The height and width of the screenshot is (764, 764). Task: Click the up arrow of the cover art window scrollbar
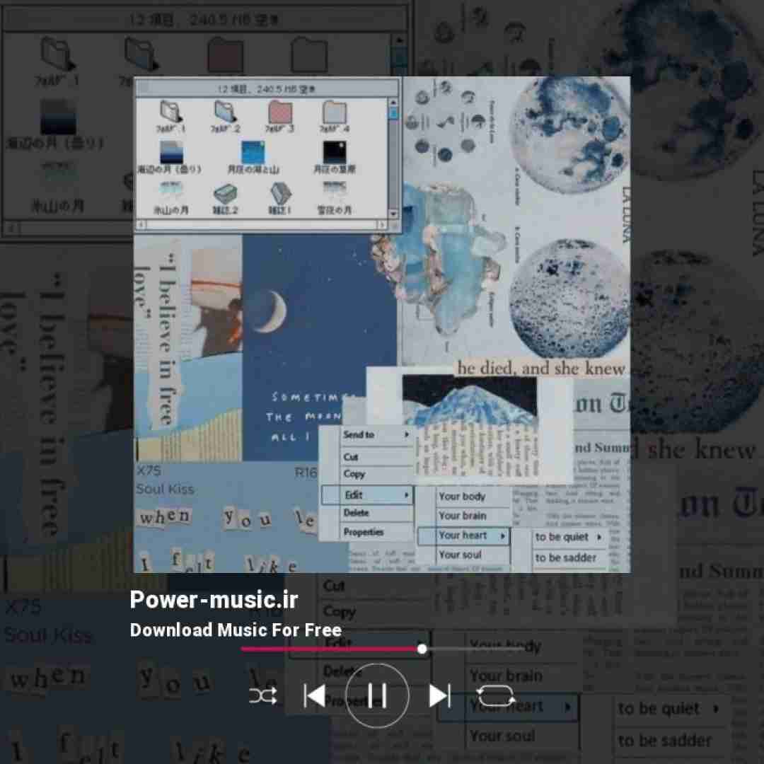pyautogui.click(x=393, y=103)
